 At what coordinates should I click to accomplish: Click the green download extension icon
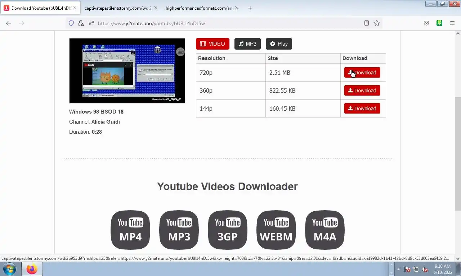pos(439,23)
